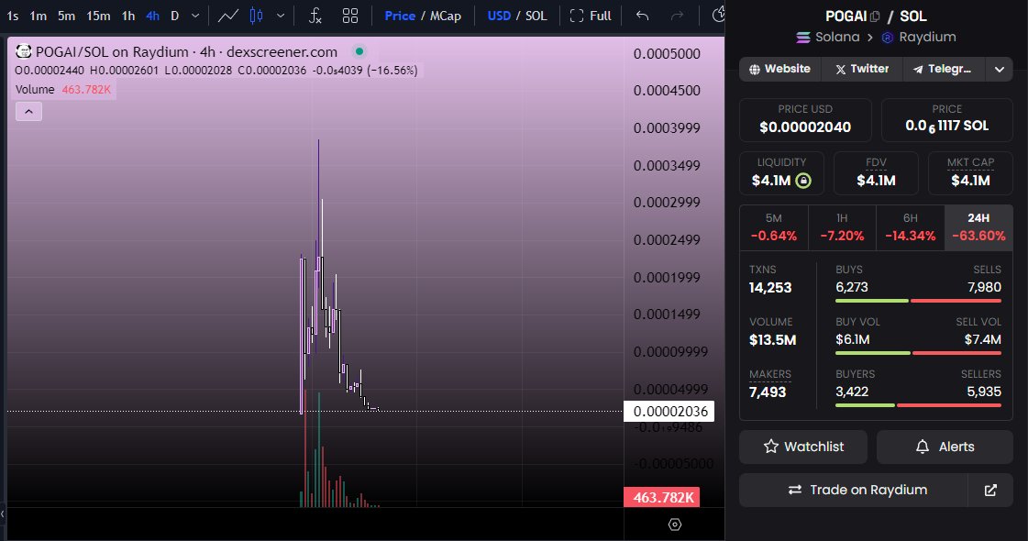The width and height of the screenshot is (1028, 541).
Task: Select the 1m timeframe
Action: pos(38,16)
